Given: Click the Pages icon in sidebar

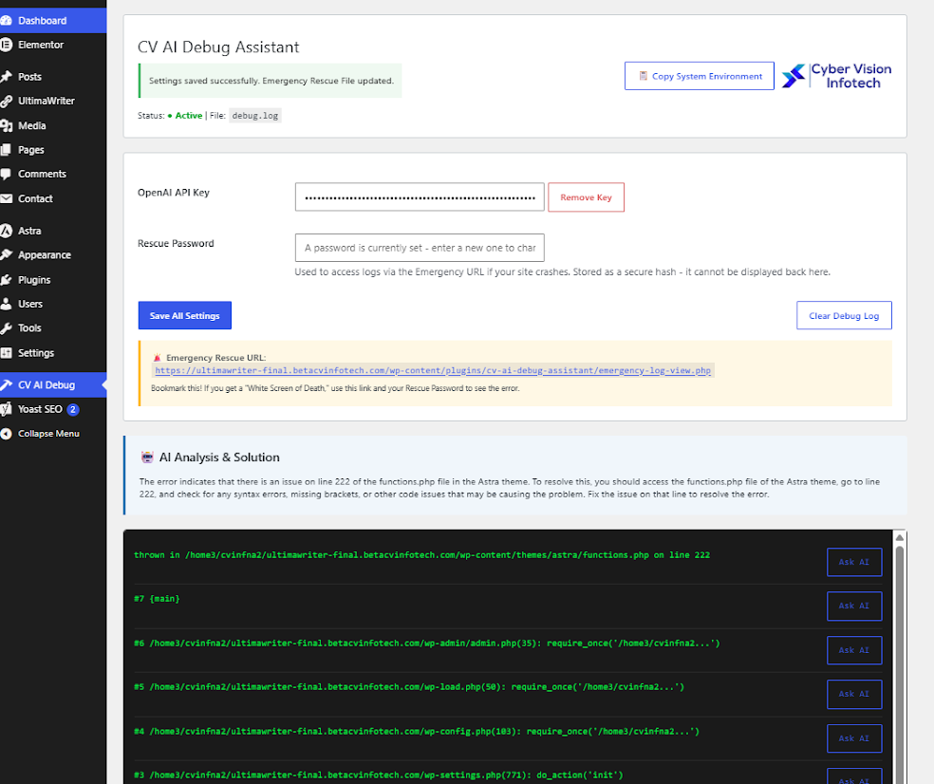Looking at the screenshot, I should 6,150.
